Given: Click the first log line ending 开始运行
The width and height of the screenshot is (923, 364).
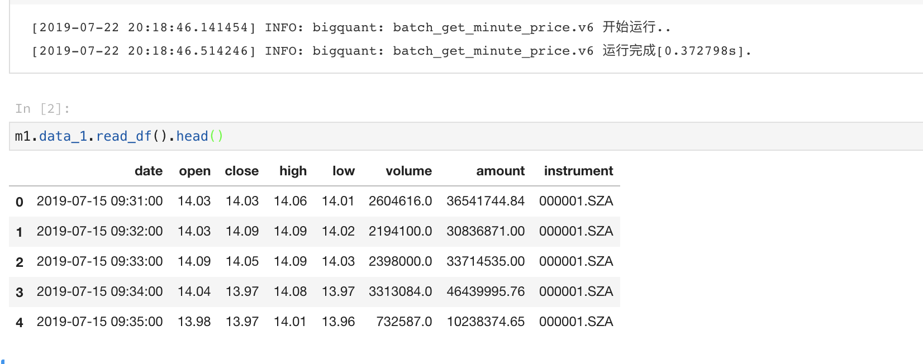Looking at the screenshot, I should coord(351,27).
